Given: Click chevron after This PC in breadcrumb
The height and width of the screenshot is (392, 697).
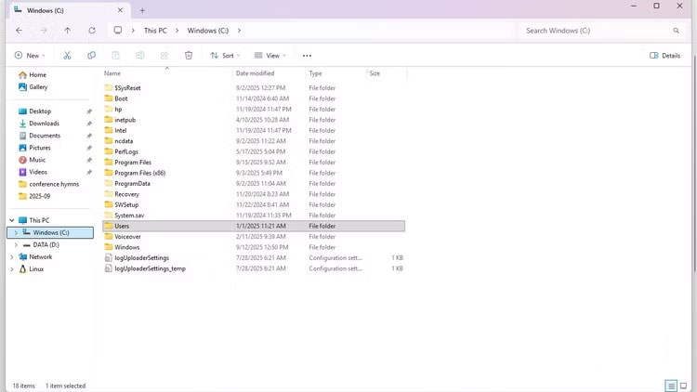Looking at the screenshot, I should coord(177,31).
